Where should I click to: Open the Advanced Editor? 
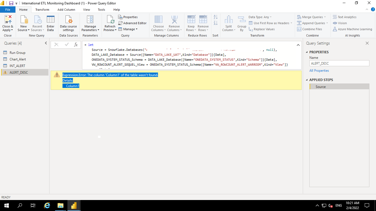point(132,23)
